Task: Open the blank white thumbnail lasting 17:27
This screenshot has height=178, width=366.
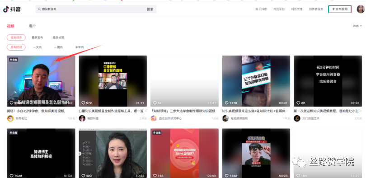Action: 184,81
